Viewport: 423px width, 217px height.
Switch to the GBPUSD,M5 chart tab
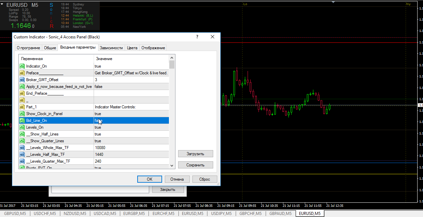click(x=15, y=214)
